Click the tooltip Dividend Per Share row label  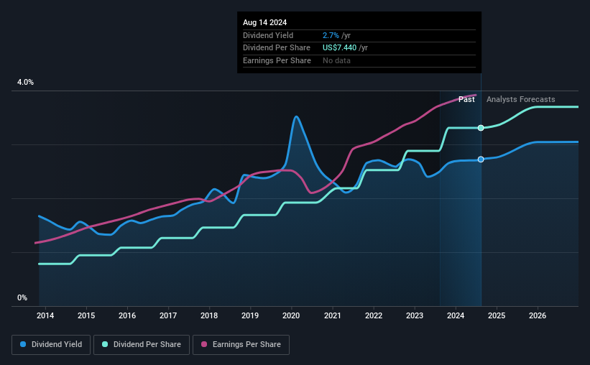pyautogui.click(x=277, y=48)
